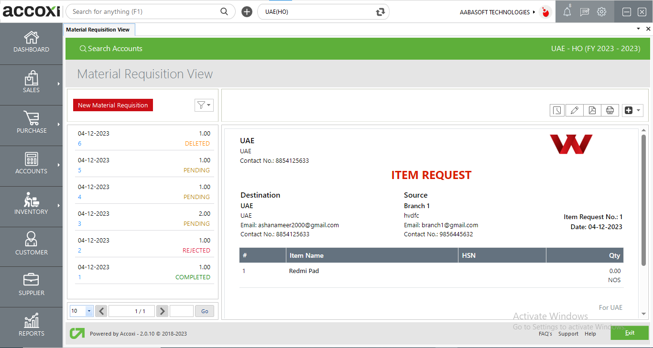The width and height of the screenshot is (653, 348).
Task: Open the INVENTORY sidebar menu
Action: [31, 206]
